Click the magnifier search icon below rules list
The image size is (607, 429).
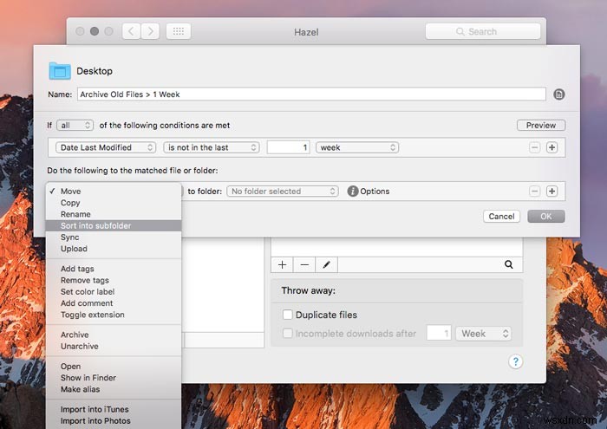509,264
